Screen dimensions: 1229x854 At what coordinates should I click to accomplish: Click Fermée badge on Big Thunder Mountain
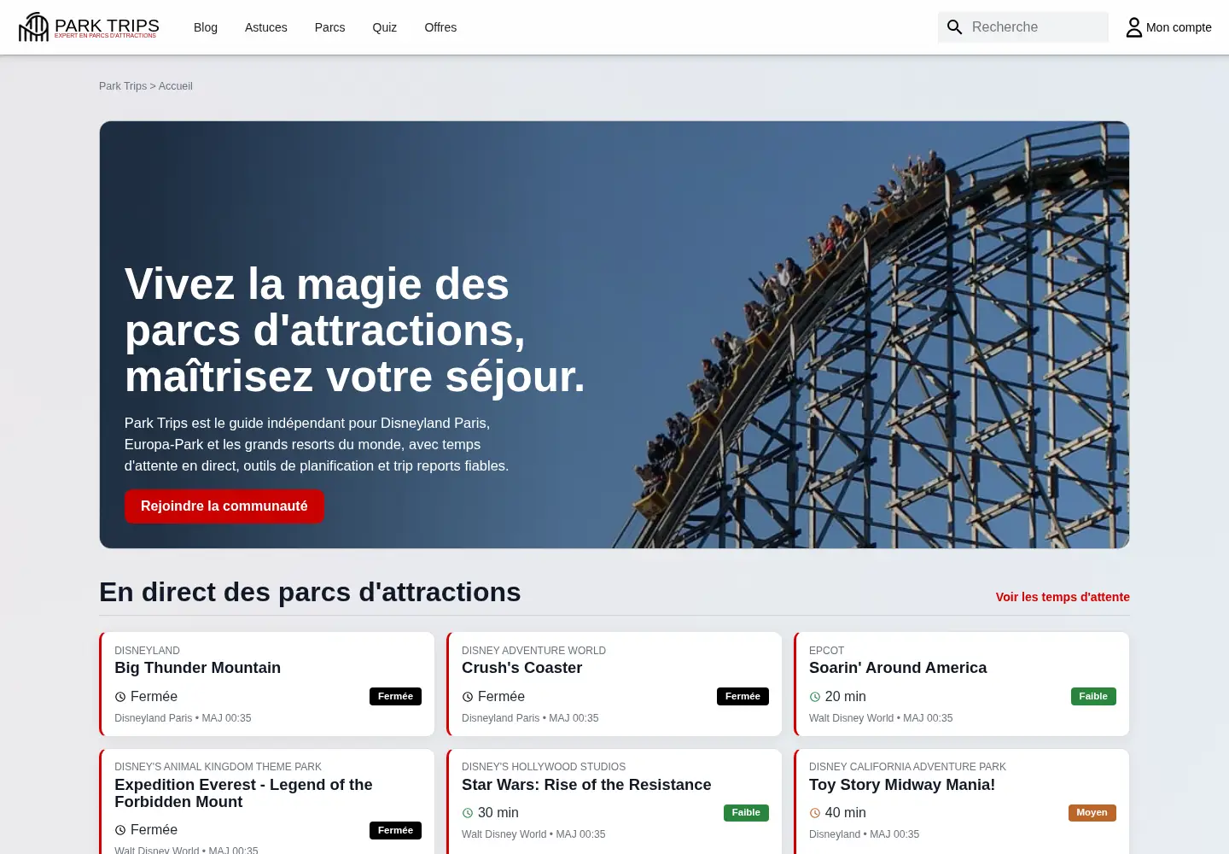tap(396, 697)
